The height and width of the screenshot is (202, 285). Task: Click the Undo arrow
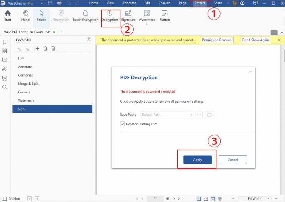(68, 3)
